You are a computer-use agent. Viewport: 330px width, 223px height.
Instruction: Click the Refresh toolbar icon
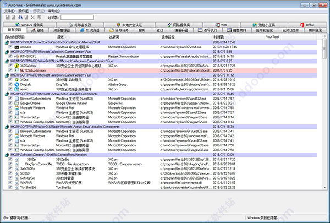(13, 18)
